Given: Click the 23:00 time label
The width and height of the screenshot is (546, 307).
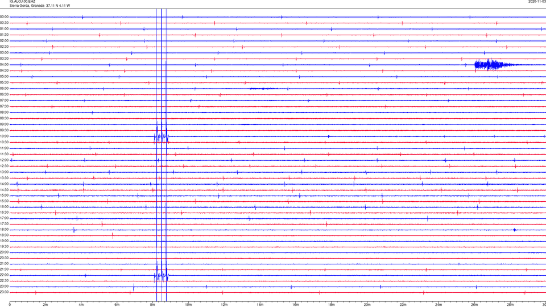Looking at the screenshot, I should click(x=4, y=286).
